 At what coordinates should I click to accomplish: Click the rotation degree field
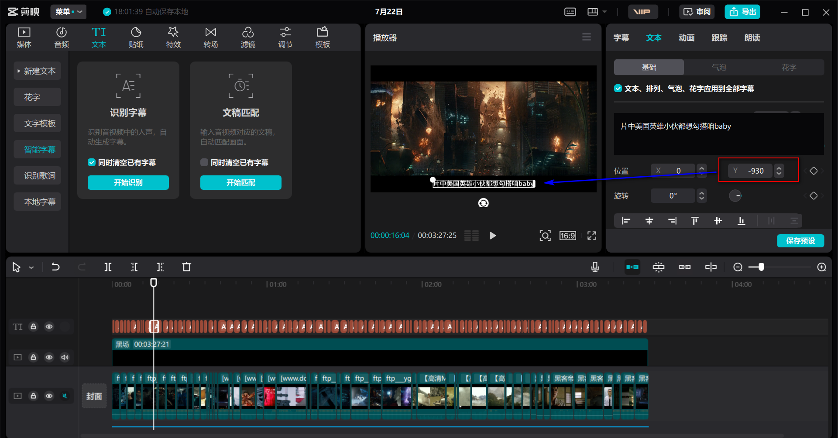click(673, 196)
